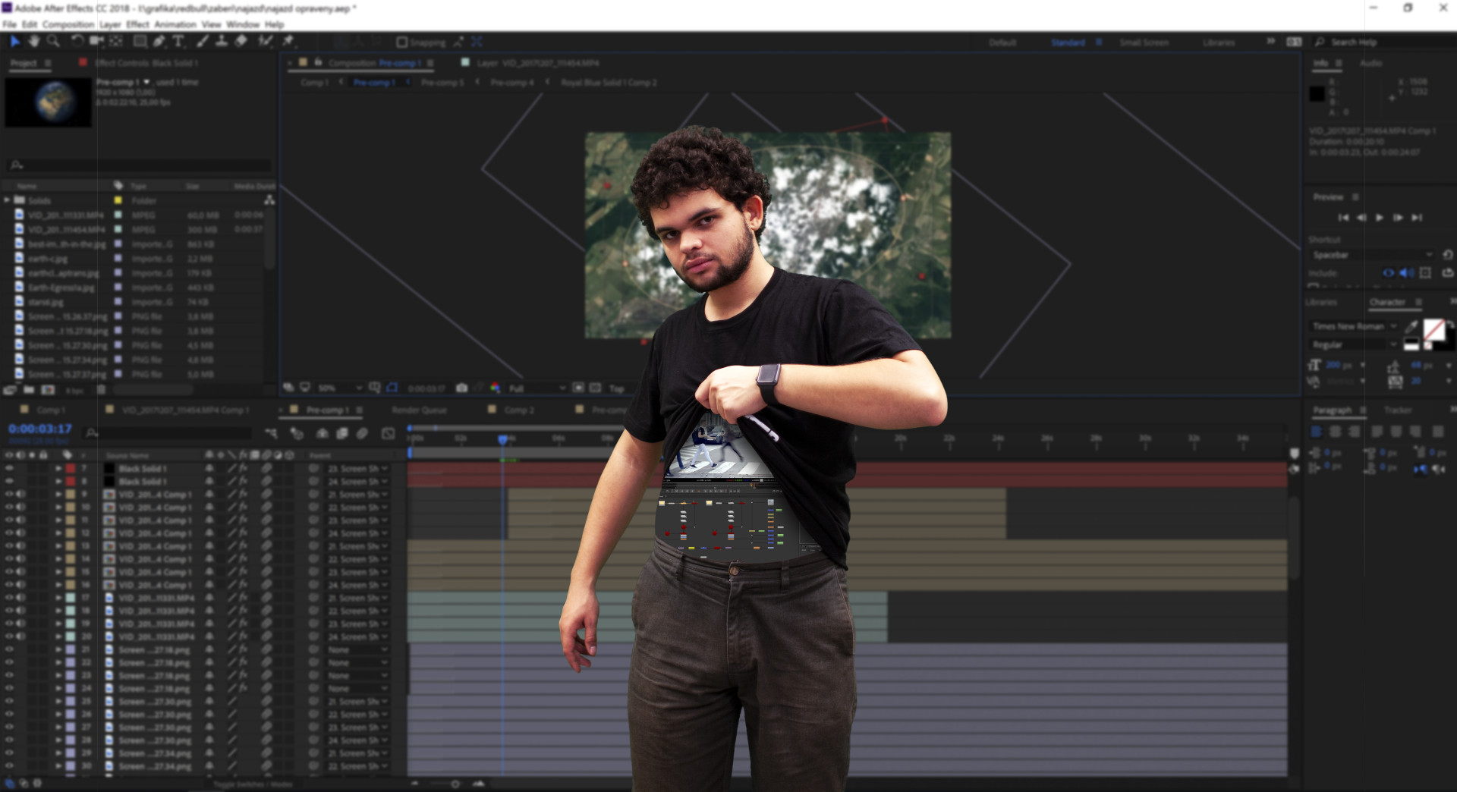The height and width of the screenshot is (792, 1457).
Task: Toggle Hide Shy Layers timeline switch
Action: [323, 433]
